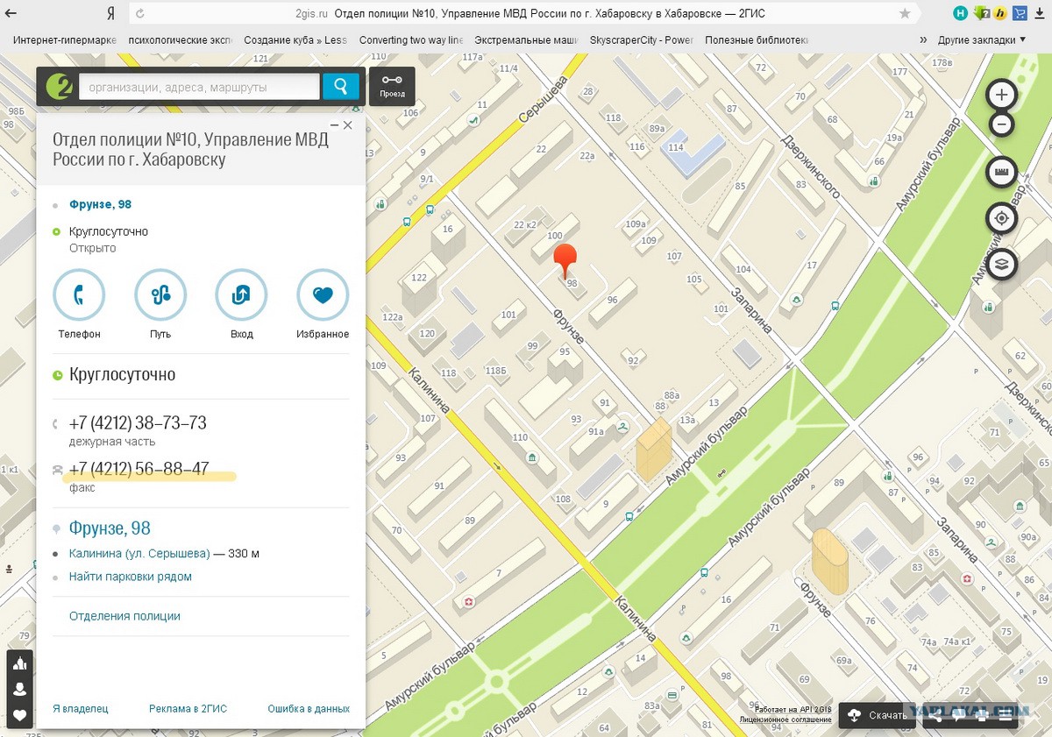The image size is (1052, 737).
Task: Click the Открыто status text
Action: click(x=92, y=248)
